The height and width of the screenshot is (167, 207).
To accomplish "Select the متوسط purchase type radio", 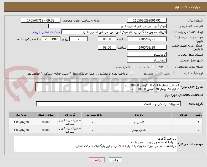I will pos(157,73).
